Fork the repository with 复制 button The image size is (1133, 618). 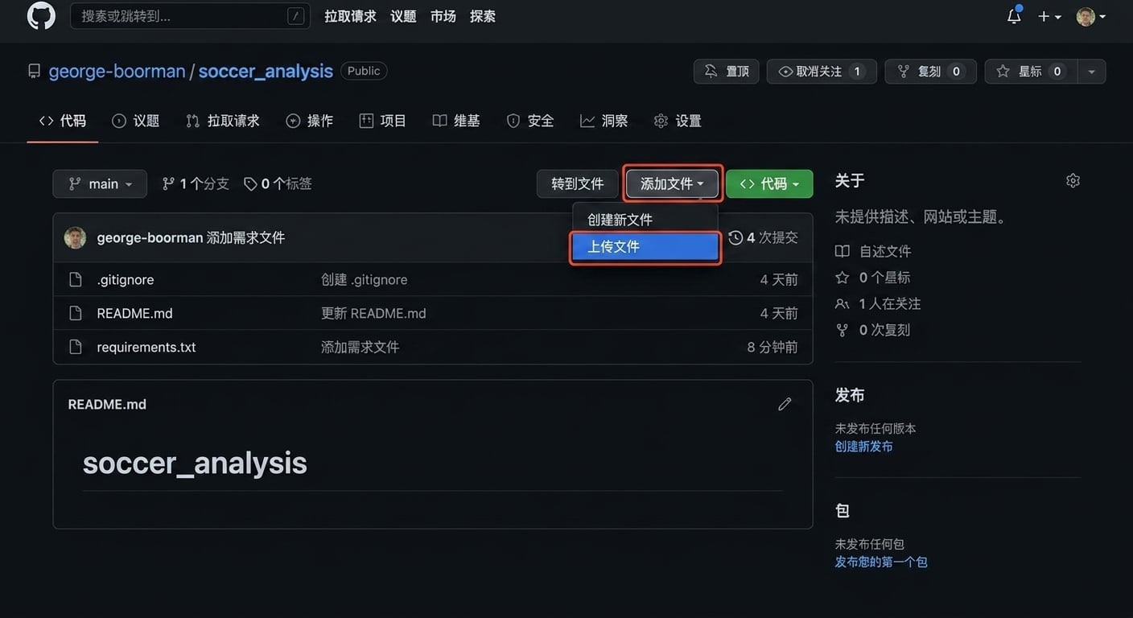point(930,72)
